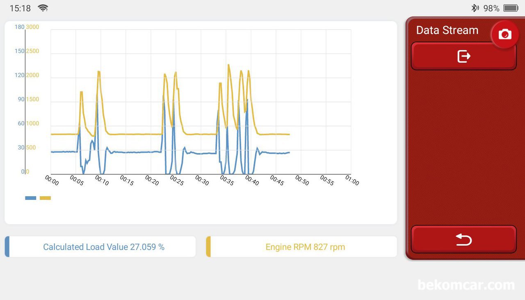Tap the 00:45 time axis label
Screen dimensions: 525x300
click(x=277, y=180)
